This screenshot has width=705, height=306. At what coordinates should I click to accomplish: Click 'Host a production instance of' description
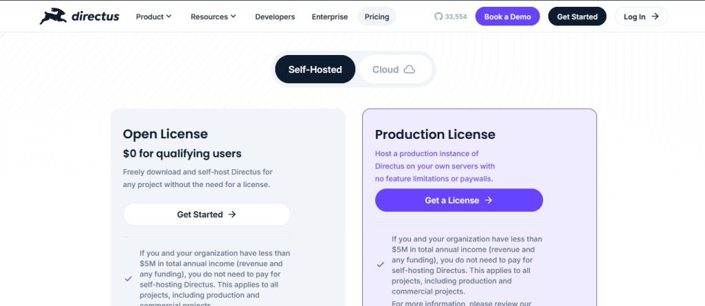(435, 166)
